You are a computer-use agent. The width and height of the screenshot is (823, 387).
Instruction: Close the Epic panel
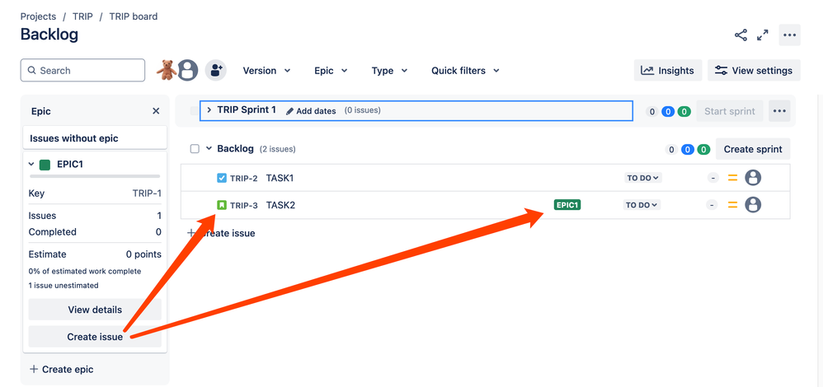click(156, 111)
